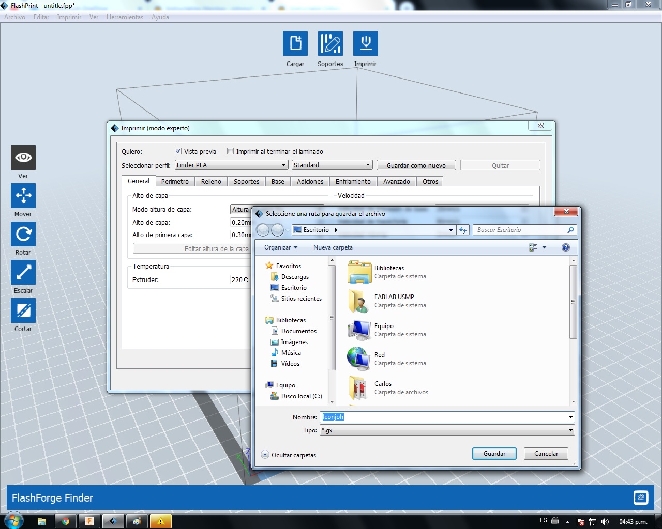The image size is (662, 529).
Task: Open Chrome from the taskbar
Action: pyautogui.click(x=66, y=521)
